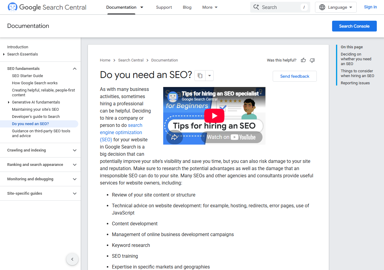Image resolution: width=384 pixels, height=270 pixels.
Task: Go to Search Central breadcrumb
Action: [131, 60]
